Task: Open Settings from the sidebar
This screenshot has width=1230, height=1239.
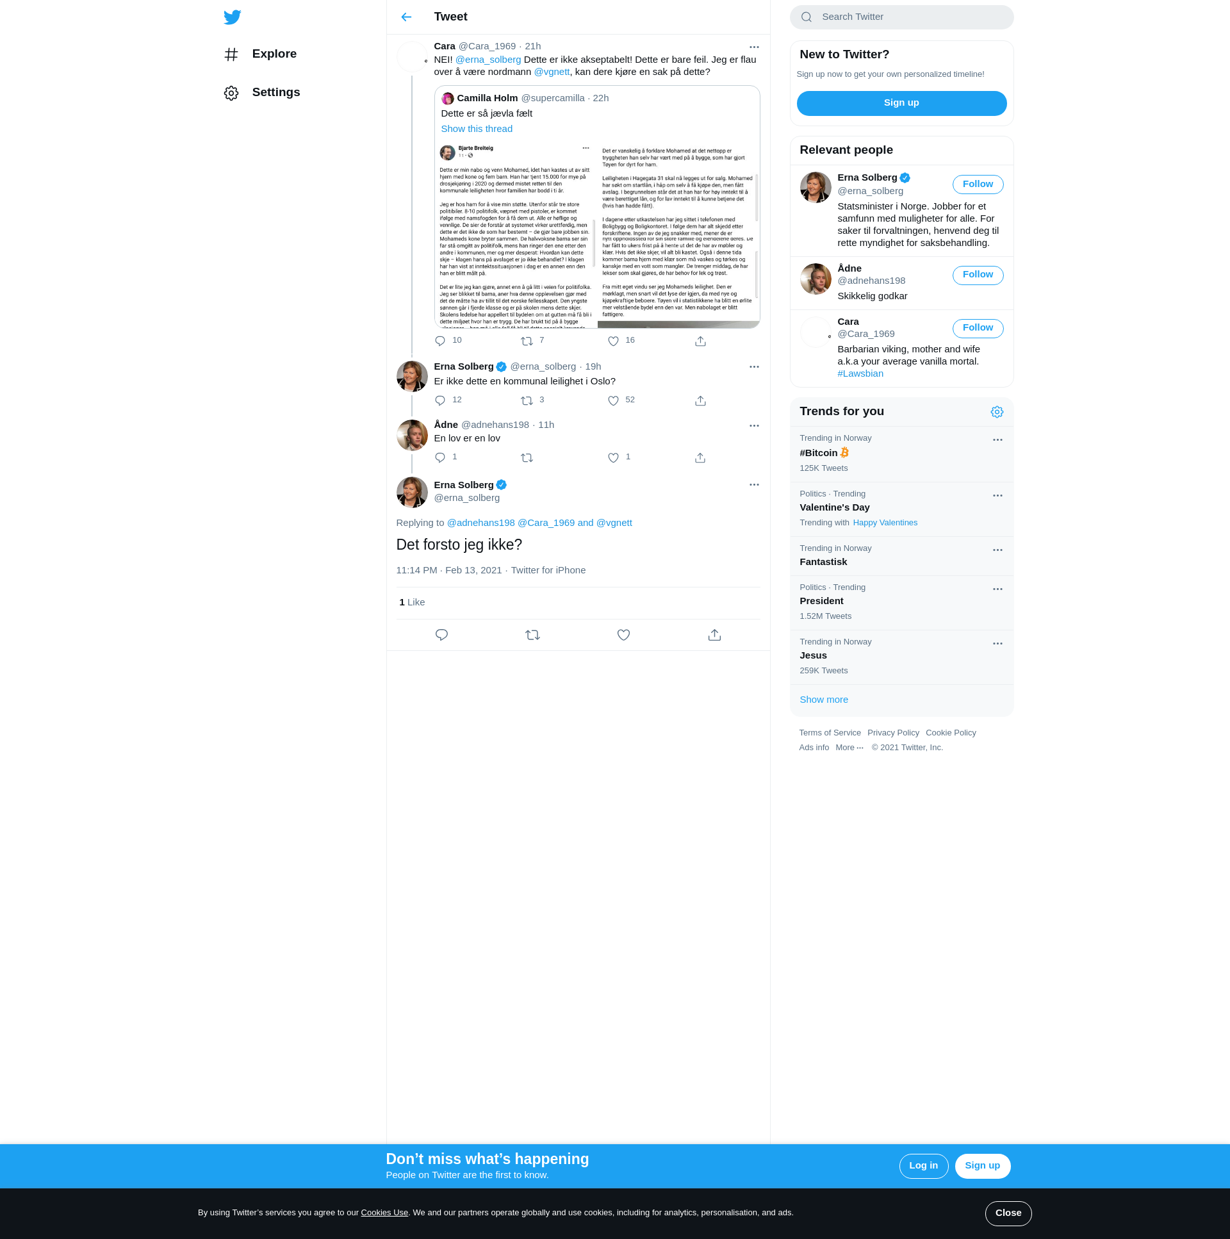Action: [261, 92]
